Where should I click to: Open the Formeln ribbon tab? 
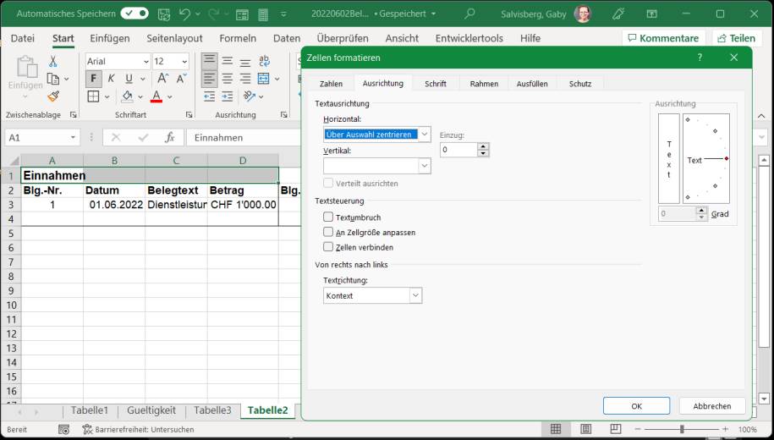tap(238, 38)
